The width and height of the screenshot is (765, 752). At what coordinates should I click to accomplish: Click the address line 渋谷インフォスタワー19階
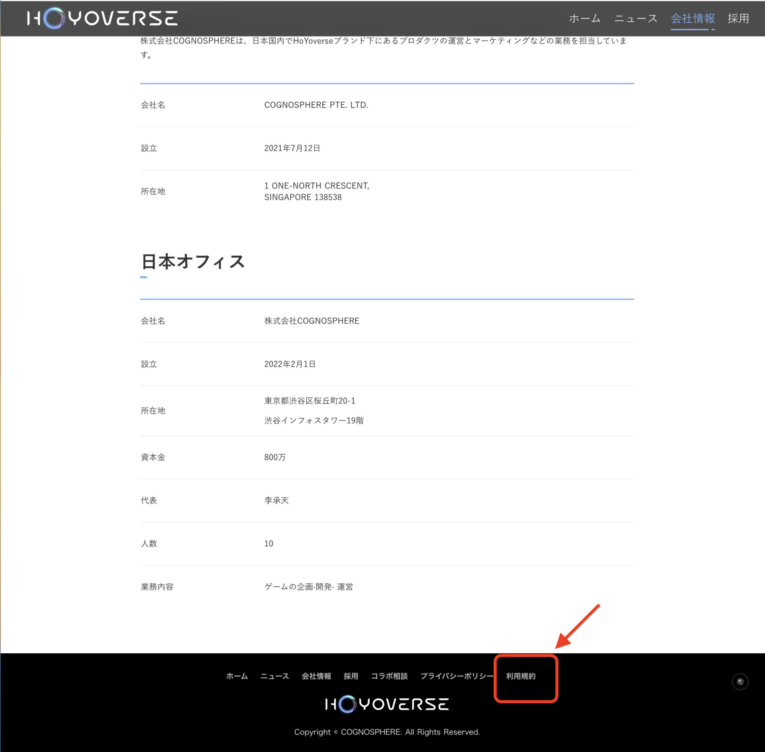314,420
